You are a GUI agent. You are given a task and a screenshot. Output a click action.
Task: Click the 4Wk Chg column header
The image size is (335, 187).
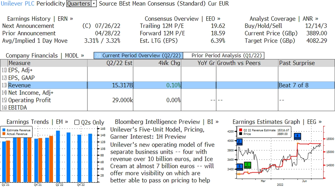[157, 63]
